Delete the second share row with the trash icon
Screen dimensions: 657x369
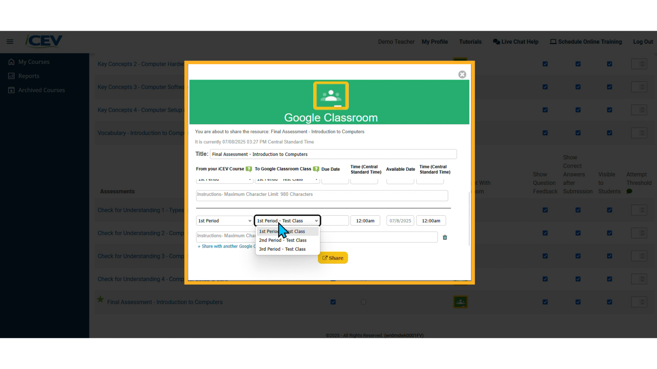[x=445, y=237]
